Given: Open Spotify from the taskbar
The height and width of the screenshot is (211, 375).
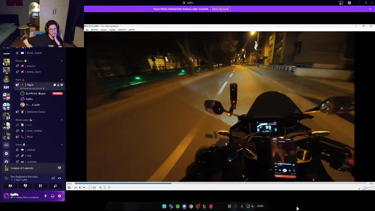Looking at the screenshot, I should pyautogui.click(x=178, y=206).
